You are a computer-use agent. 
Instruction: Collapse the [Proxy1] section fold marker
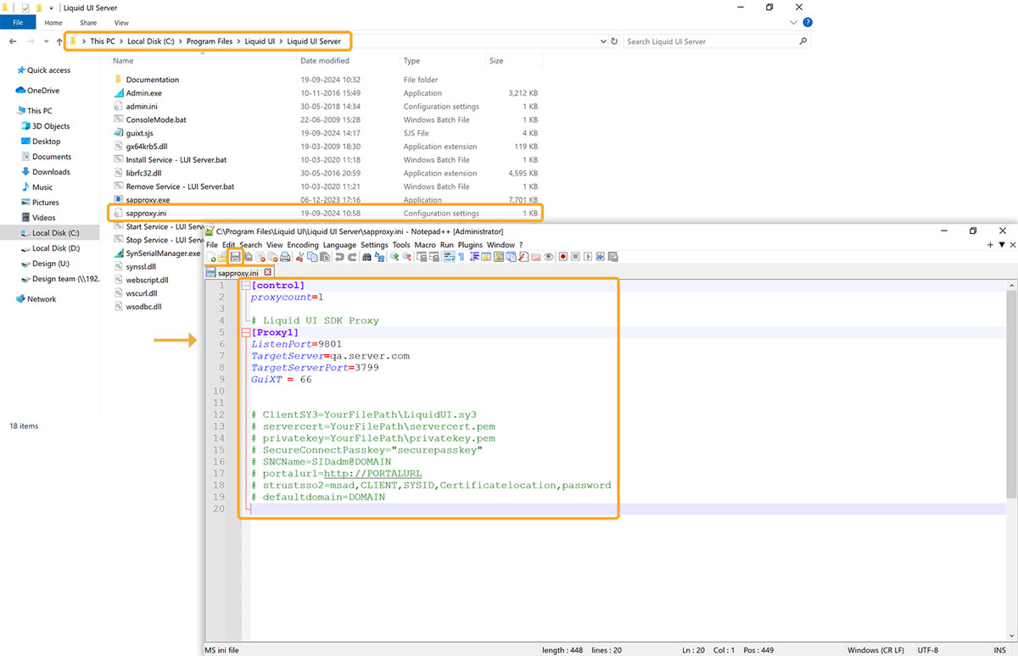tap(247, 332)
